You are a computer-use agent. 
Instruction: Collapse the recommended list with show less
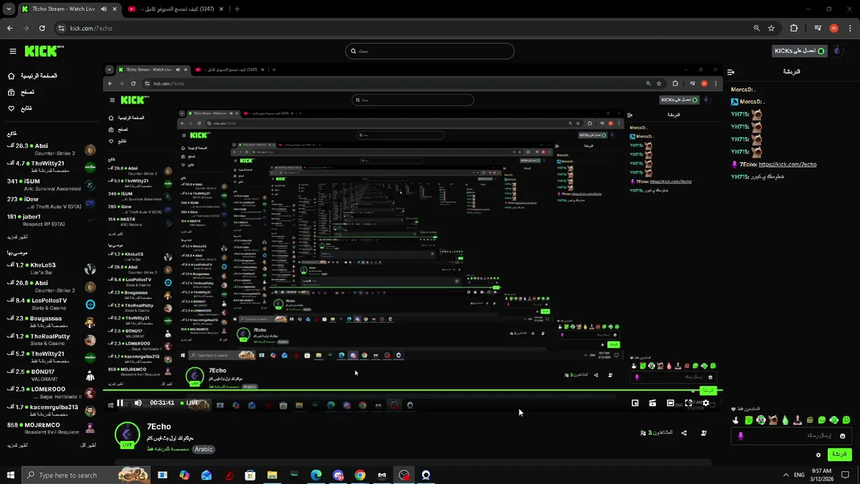click(x=89, y=446)
